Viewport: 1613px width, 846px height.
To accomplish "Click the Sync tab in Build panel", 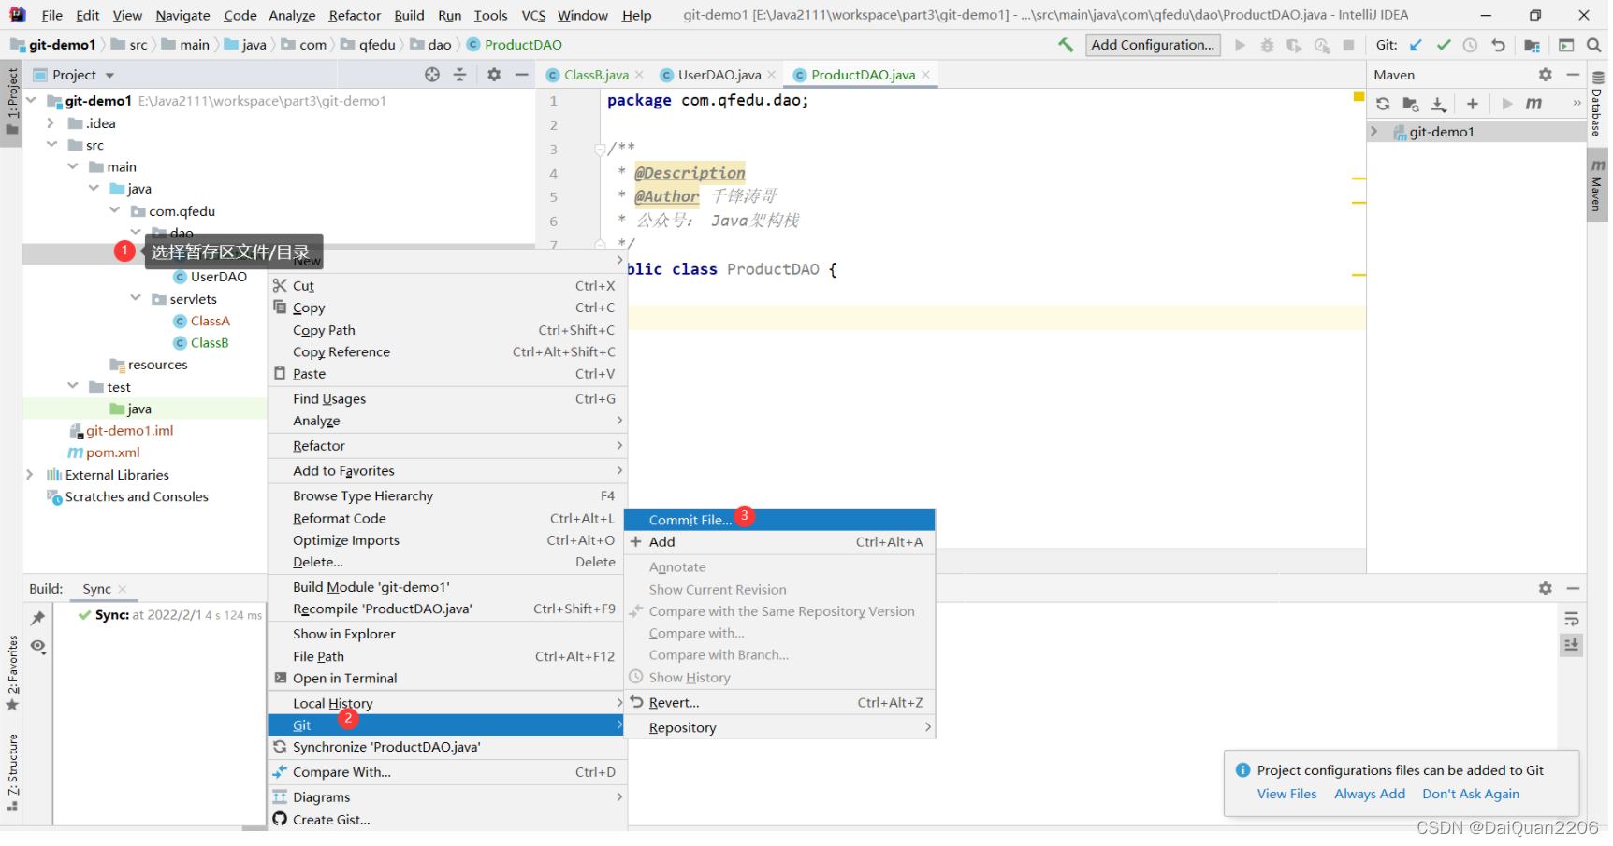I will click(96, 589).
